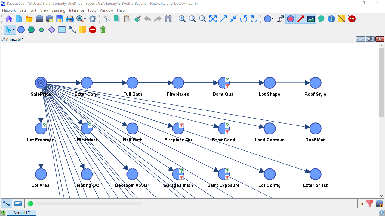Click the binoculars find icon
Image resolution: width=385 pixels, height=216 pixels.
pyautogui.click(x=168, y=19)
